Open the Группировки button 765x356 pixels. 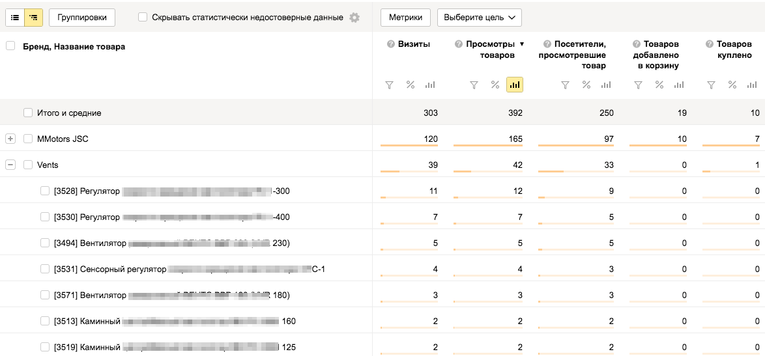click(x=82, y=18)
